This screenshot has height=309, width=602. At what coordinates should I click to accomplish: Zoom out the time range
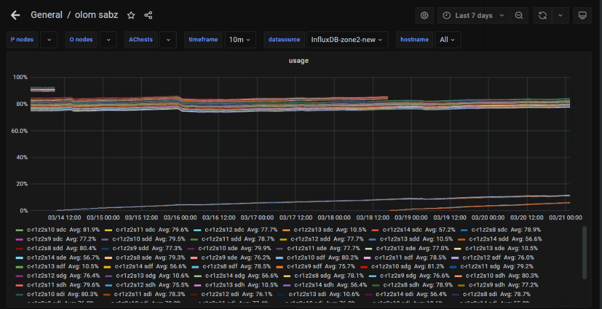pyautogui.click(x=519, y=15)
